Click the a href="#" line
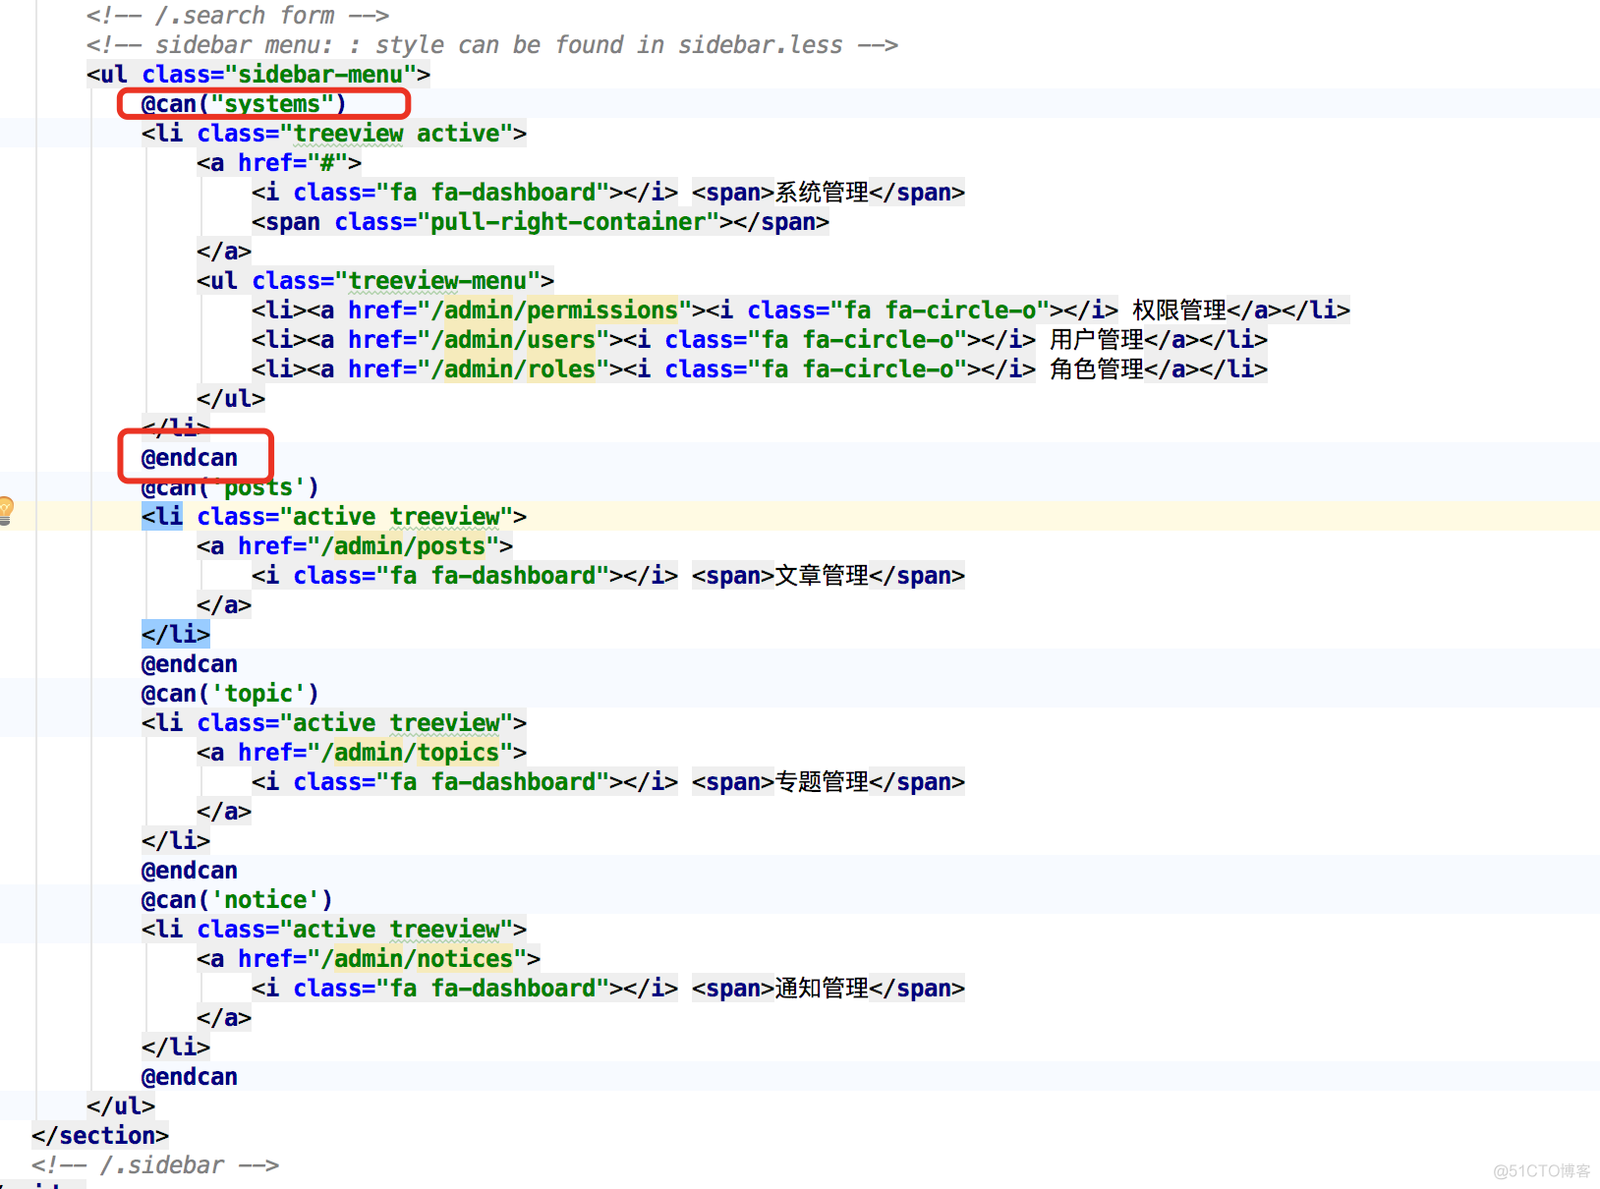 (279, 163)
